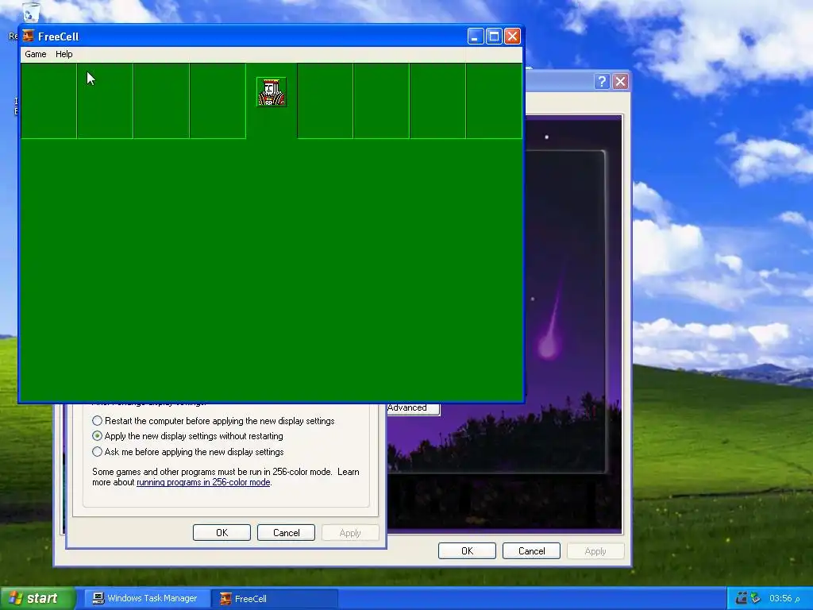Click Apply in Display Properties window
813x610 pixels.
595,551
